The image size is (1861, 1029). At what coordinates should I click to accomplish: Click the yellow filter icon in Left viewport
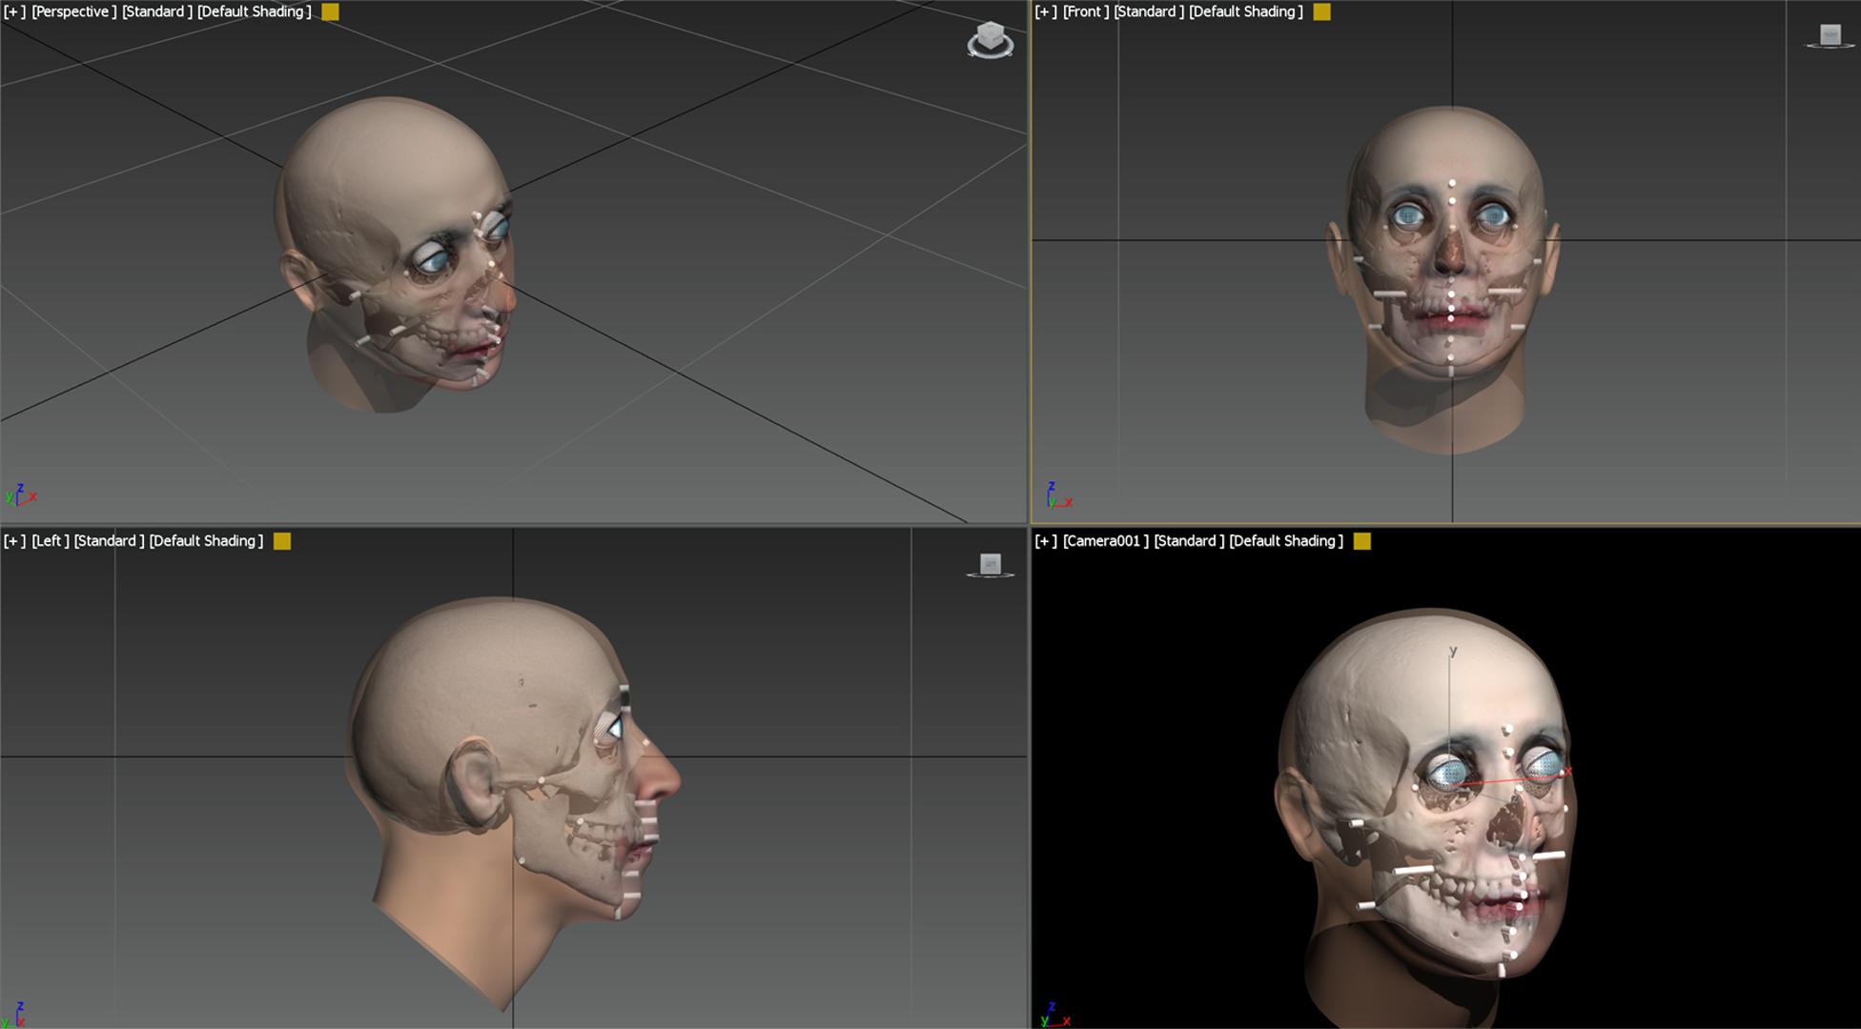282,541
